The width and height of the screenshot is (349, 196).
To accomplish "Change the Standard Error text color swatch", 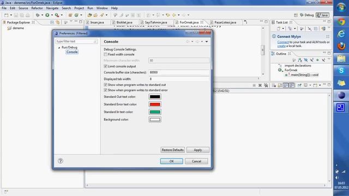I will point(155,105).
